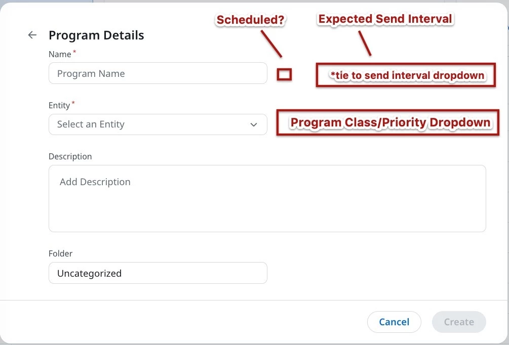509x345 pixels.
Task: Open the Program Class/Priority Dropdown box
Action: [x=388, y=122]
